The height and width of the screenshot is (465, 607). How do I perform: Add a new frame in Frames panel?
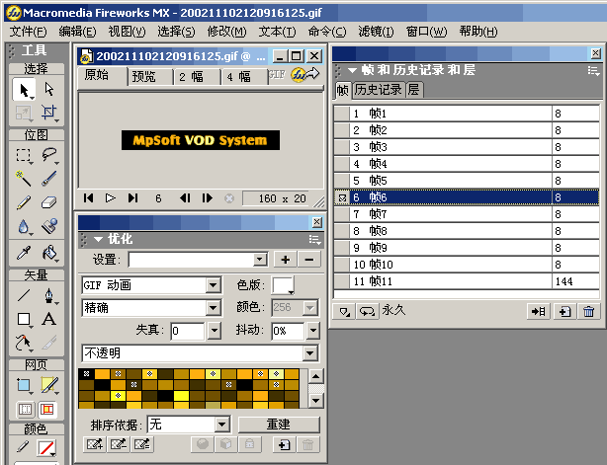(564, 311)
